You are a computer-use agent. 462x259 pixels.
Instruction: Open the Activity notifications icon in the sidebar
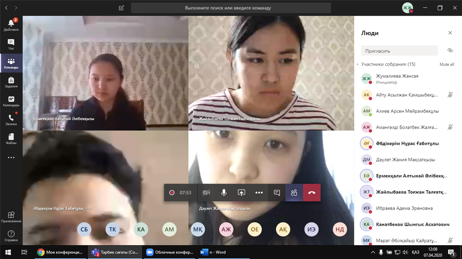coord(11,25)
